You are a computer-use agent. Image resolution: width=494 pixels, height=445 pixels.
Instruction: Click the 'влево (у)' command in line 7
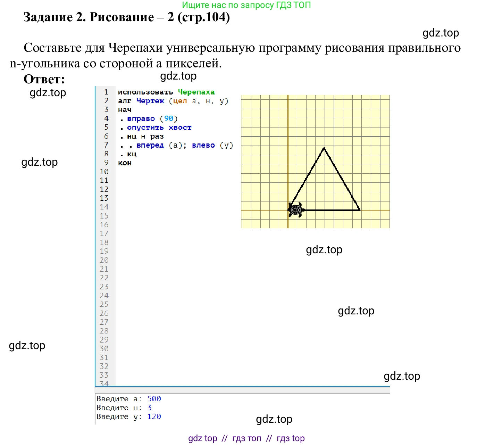pyautogui.click(x=212, y=145)
